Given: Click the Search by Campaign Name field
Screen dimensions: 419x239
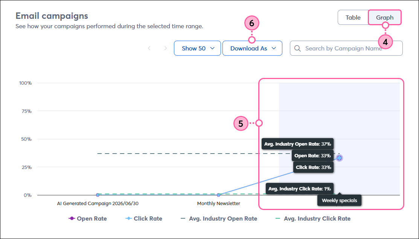Looking at the screenshot, I should point(346,48).
